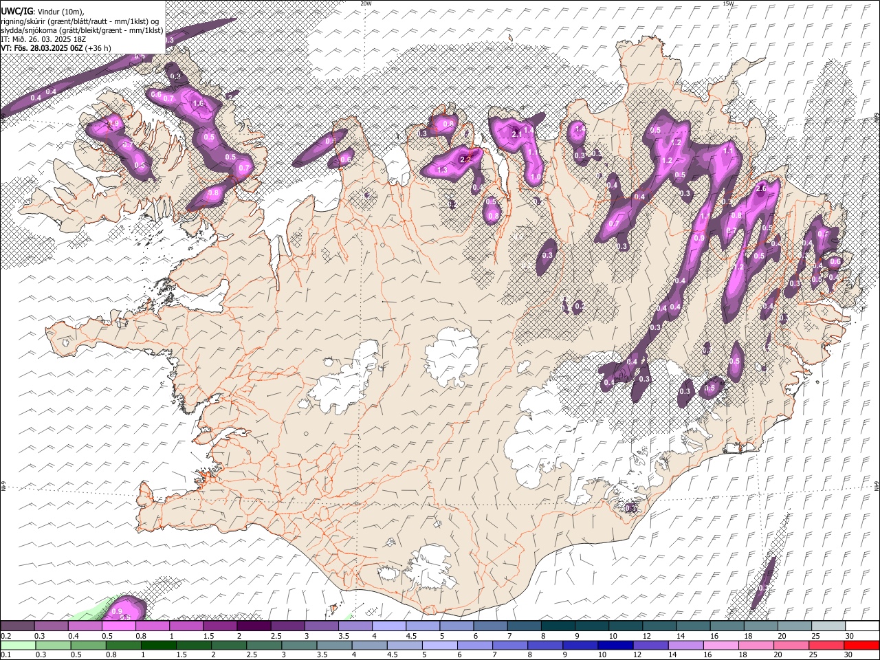Image resolution: width=880 pixels, height=660 pixels.
Task: Click the bright red swatch ending the bottom rain scale
Action: (861, 646)
